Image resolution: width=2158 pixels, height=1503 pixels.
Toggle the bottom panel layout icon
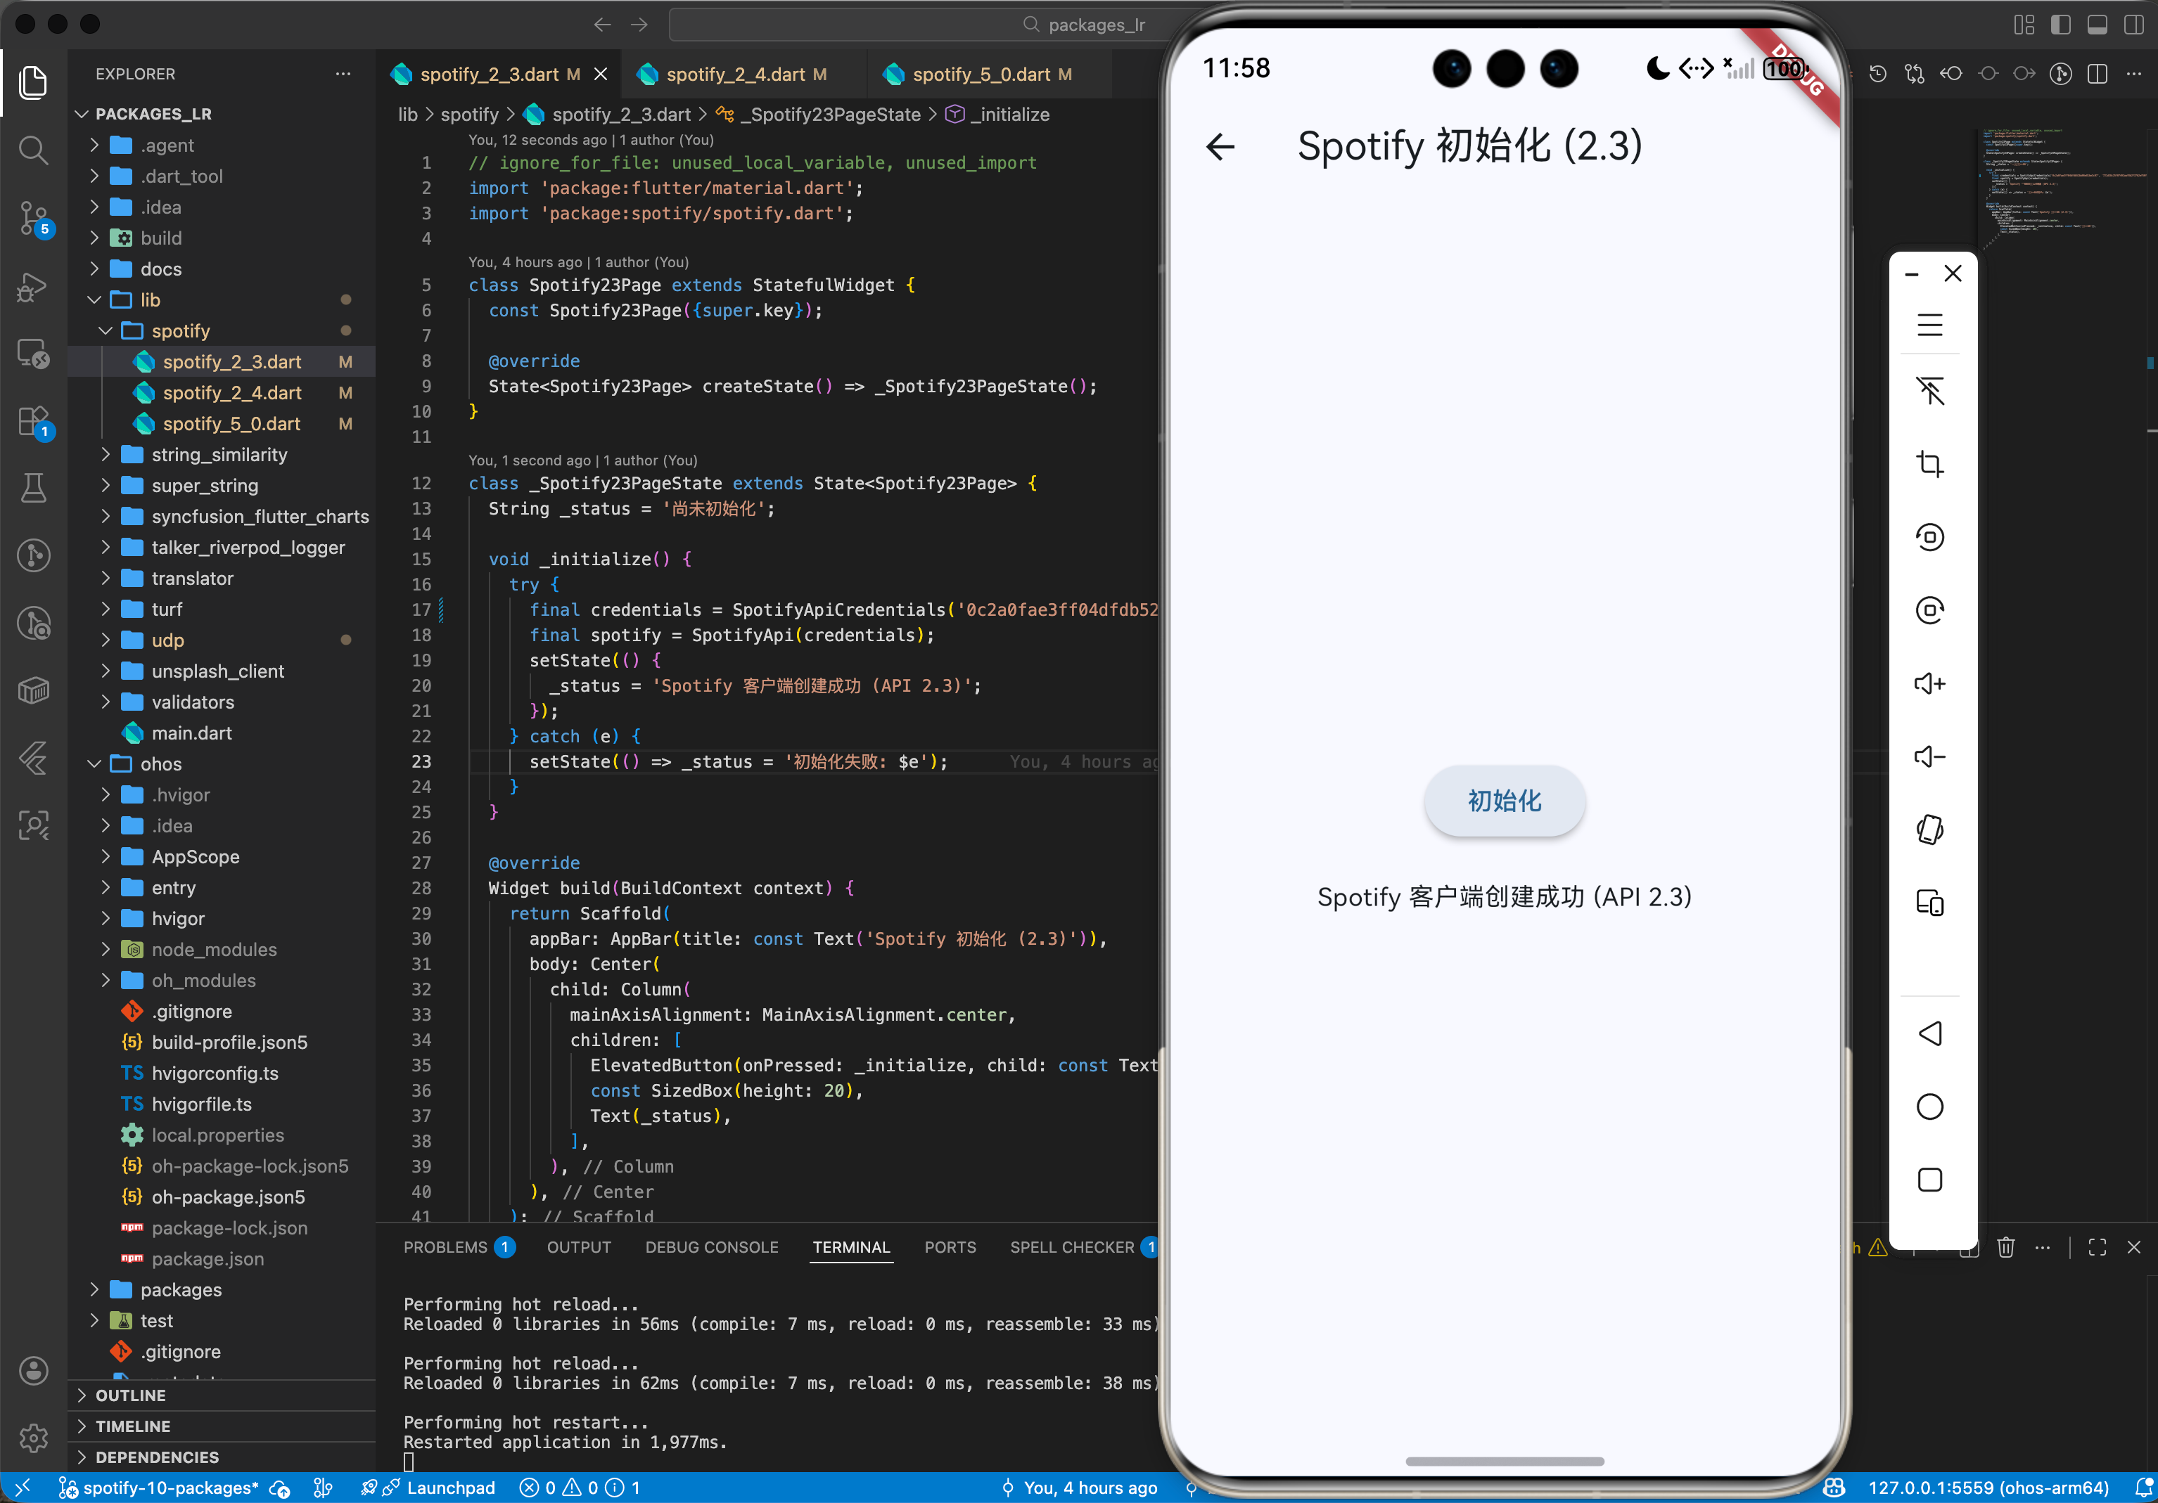[x=2097, y=25]
